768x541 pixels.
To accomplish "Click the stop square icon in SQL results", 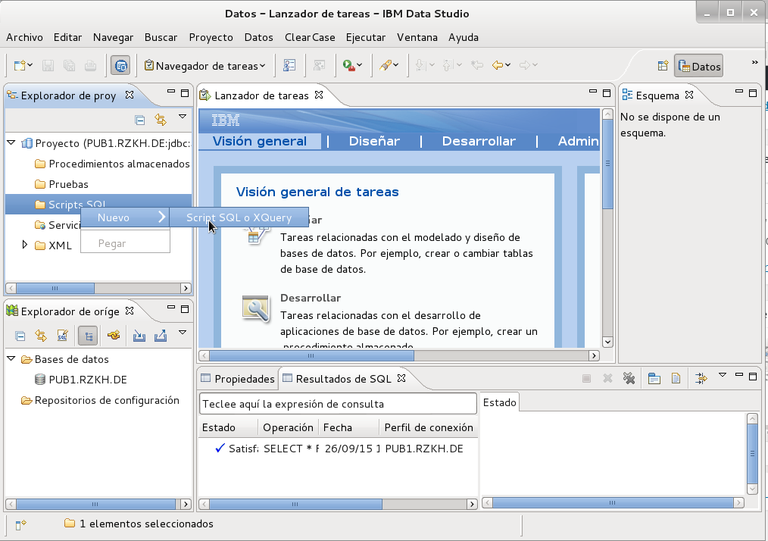I will coord(586,378).
